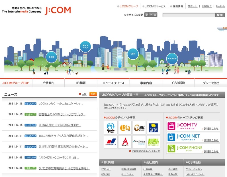Set text size to medium (中)
Viewport: 227px width, 177px height.
(151, 15)
